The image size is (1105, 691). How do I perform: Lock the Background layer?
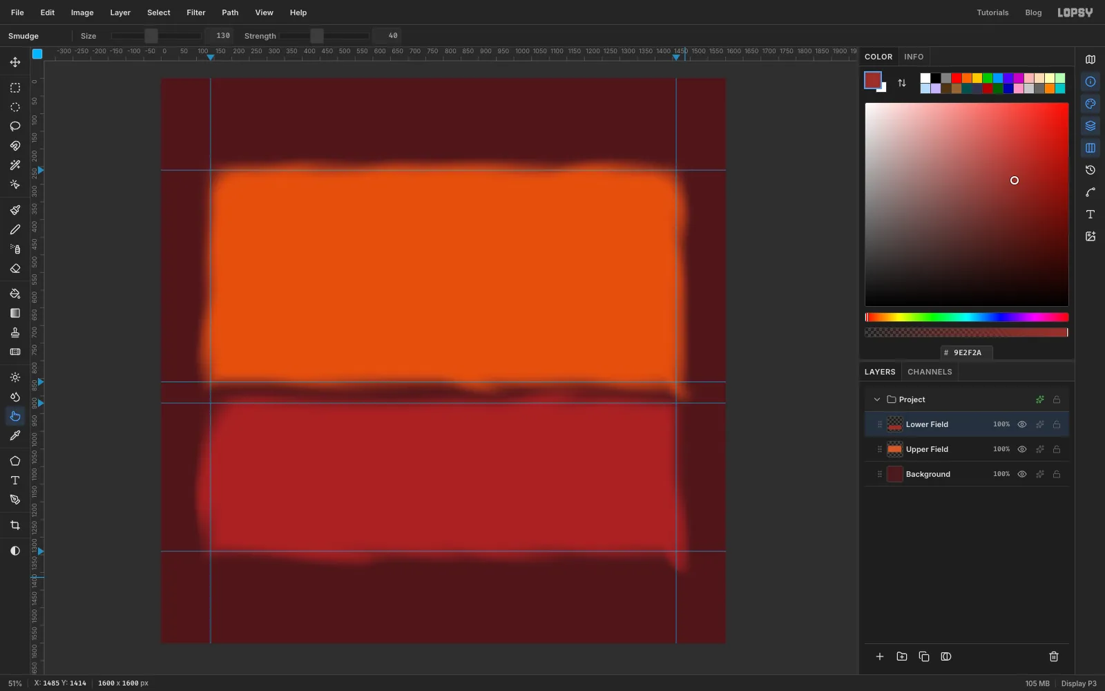1057,474
